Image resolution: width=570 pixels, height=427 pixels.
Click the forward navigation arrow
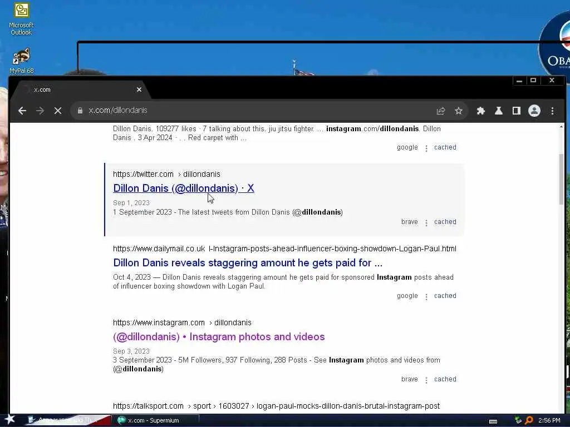40,111
